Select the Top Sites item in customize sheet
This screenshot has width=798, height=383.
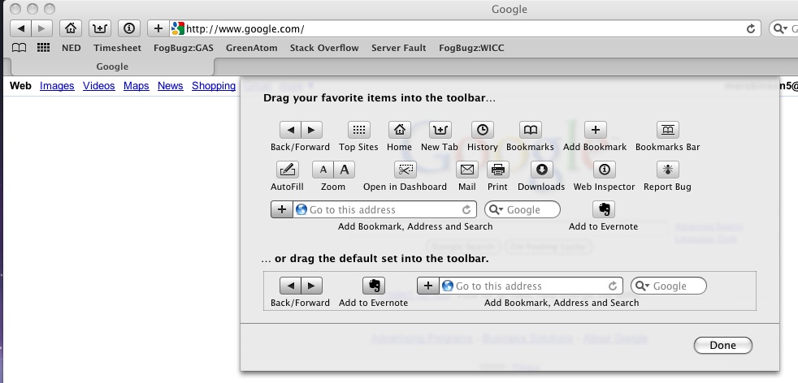click(359, 130)
